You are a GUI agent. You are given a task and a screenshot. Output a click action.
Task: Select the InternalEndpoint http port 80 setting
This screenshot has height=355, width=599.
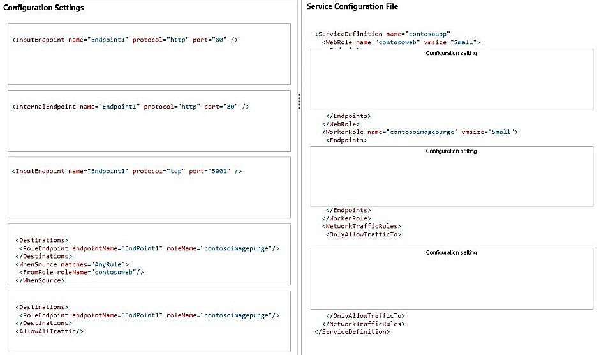tap(149, 121)
